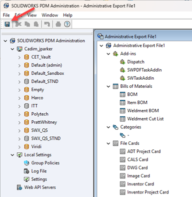This screenshot has height=197, width=192.
Task: Collapse the Administrative Export File1 root node
Action: click(101, 46)
